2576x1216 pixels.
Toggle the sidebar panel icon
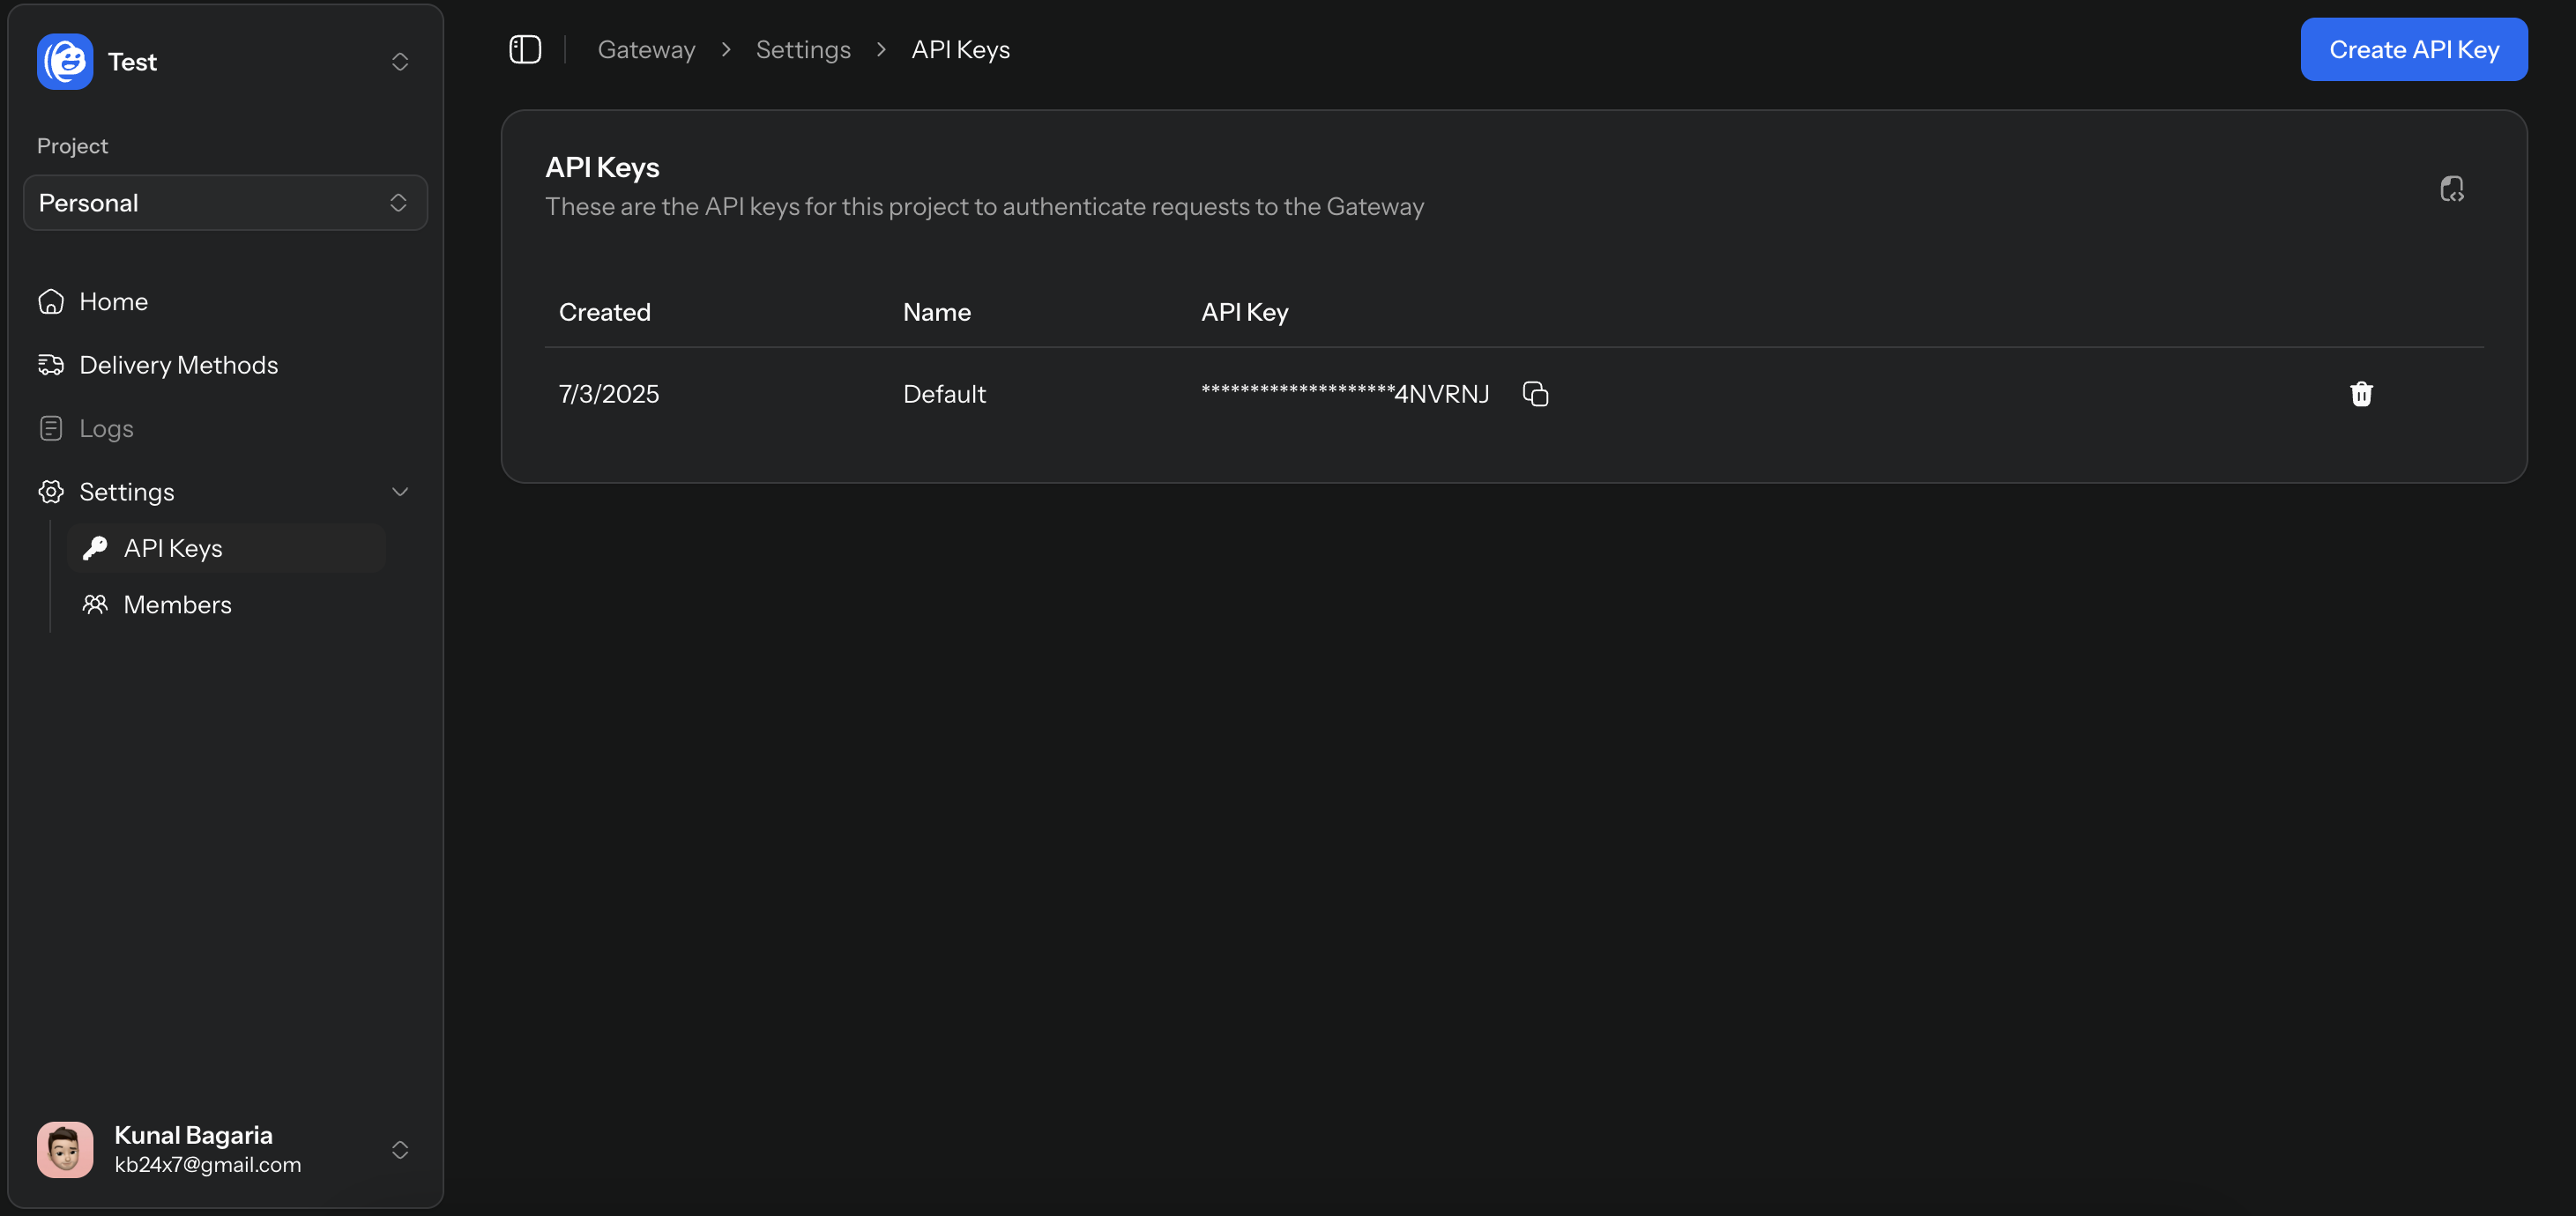pyautogui.click(x=525, y=49)
